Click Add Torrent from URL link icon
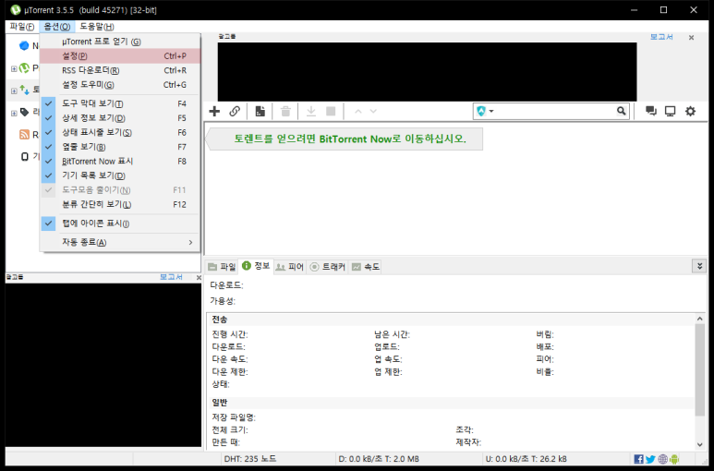Viewport: 714px width, 471px height. coord(235,111)
